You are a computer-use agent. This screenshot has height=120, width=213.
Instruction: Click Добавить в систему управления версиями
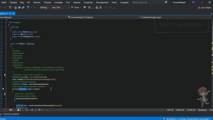tap(187, 119)
